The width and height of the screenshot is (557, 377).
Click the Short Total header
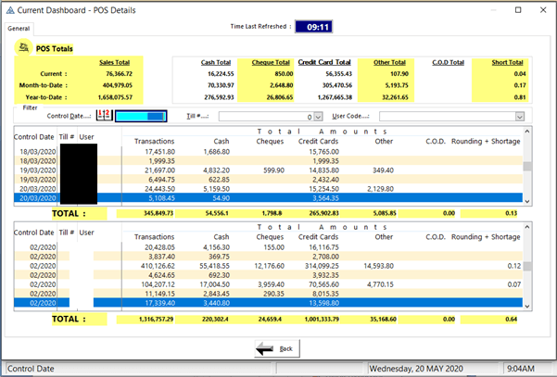(507, 62)
